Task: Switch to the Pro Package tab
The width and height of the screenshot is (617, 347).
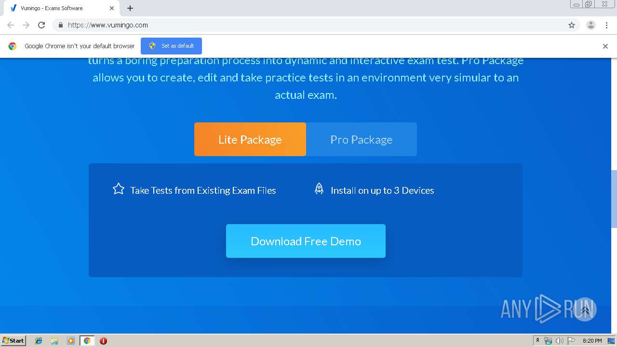Action: [362, 139]
